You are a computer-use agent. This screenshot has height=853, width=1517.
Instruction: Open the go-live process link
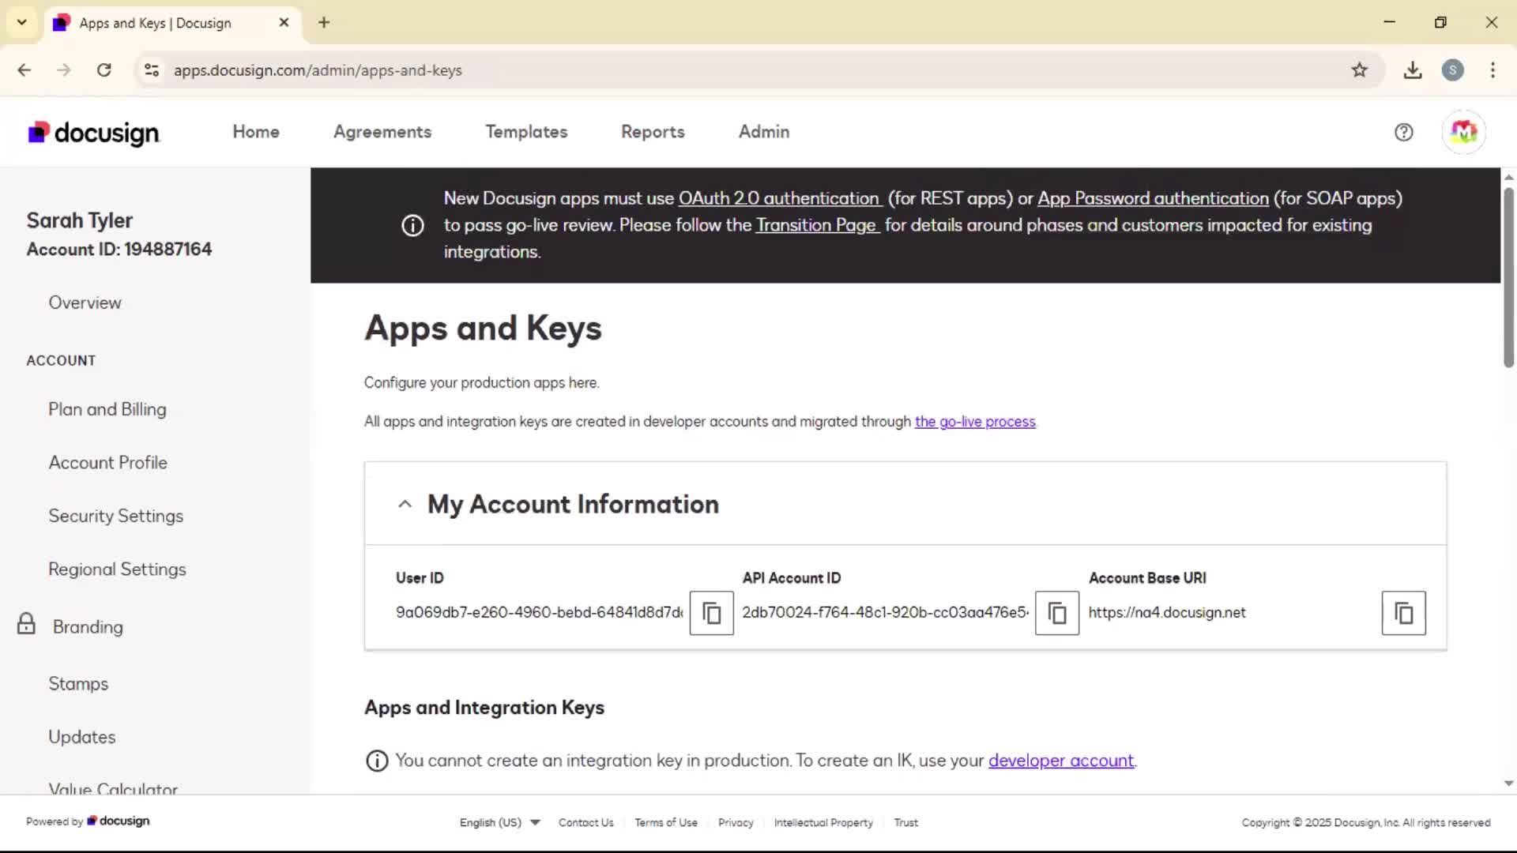(x=975, y=422)
